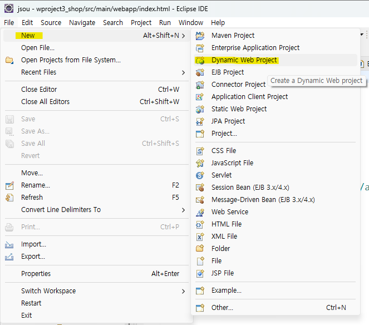Select Open File... menu entry
369x325 pixels.
(96, 48)
